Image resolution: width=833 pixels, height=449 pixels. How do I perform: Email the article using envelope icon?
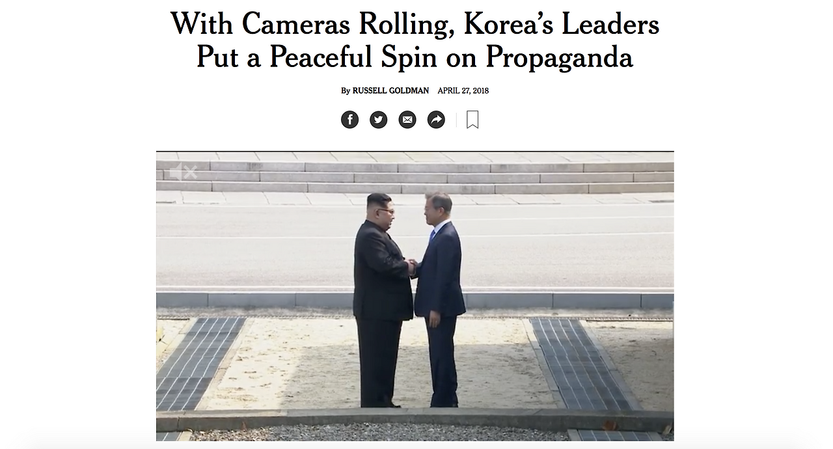407,120
